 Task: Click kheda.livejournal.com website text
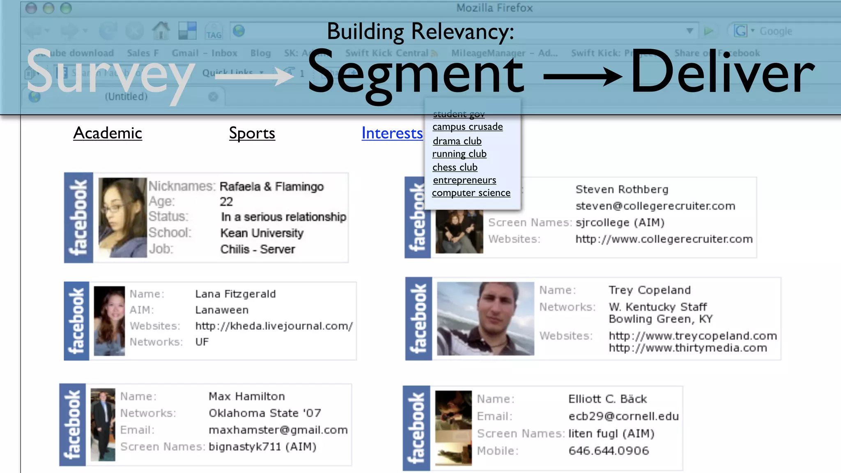pos(274,326)
